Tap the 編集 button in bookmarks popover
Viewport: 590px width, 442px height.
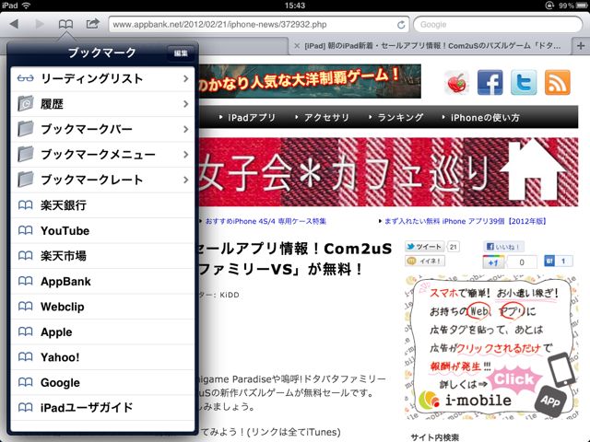pyautogui.click(x=181, y=53)
